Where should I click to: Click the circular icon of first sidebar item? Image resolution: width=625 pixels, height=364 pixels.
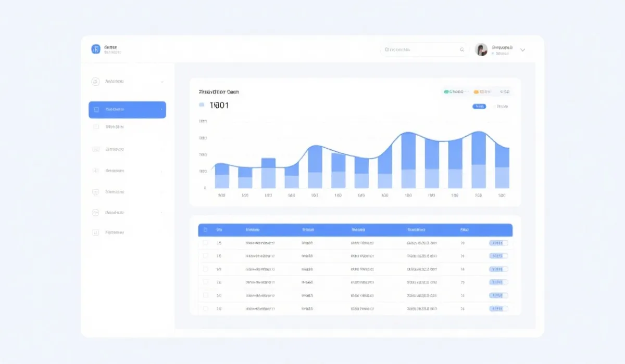click(x=95, y=82)
